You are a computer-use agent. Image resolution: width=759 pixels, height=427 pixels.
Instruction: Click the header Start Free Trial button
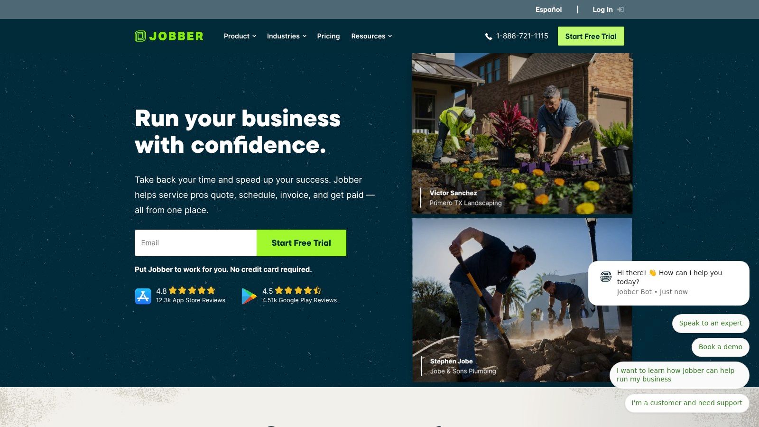(x=591, y=36)
